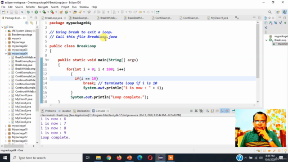Open the Run button dropdown arrow
Screen dimensions: 288x162
pyautogui.click(x=40, y=12)
